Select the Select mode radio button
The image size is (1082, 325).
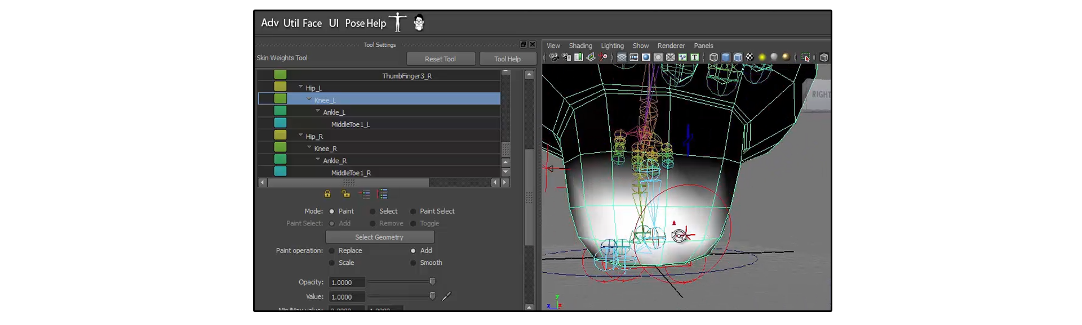(x=373, y=211)
